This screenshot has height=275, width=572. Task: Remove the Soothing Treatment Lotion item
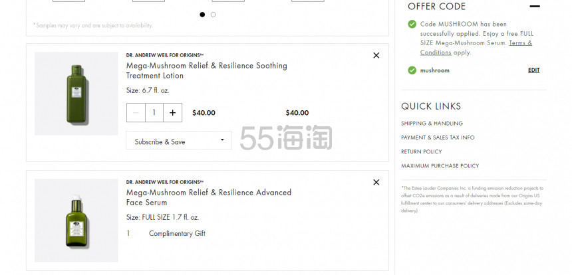[376, 55]
